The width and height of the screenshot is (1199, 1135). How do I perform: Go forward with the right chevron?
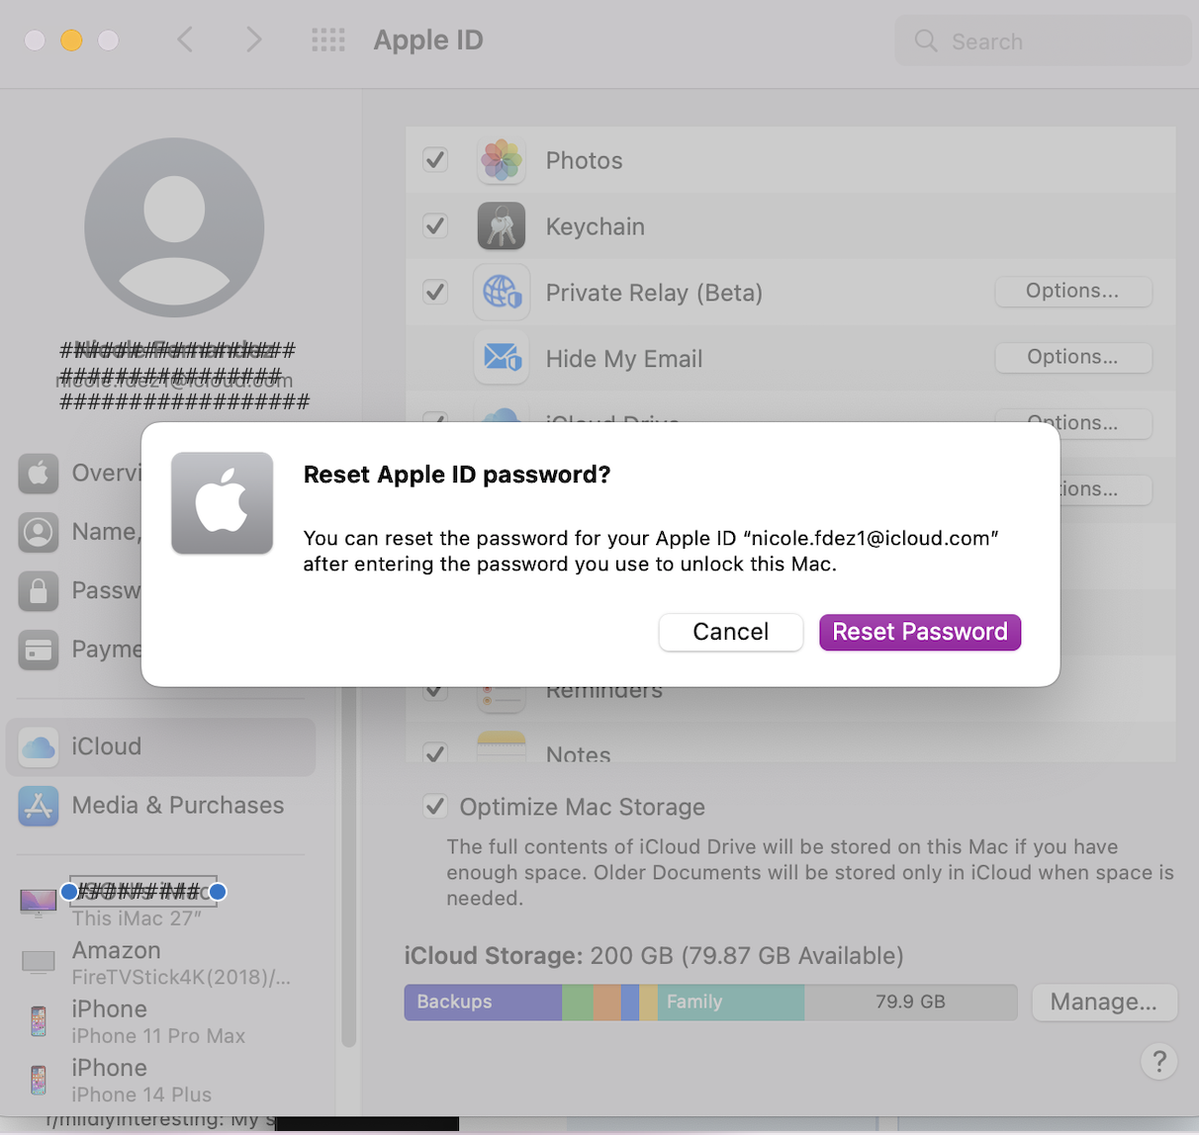pyautogui.click(x=254, y=40)
